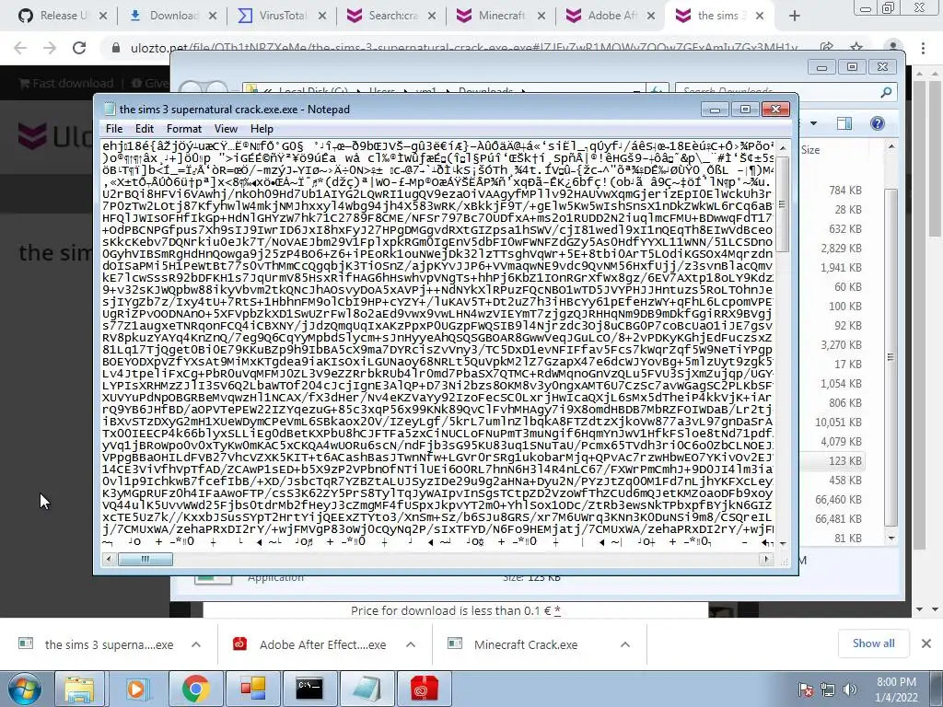
Task: Switch to the Adobe Af browser tab
Action: 611,16
